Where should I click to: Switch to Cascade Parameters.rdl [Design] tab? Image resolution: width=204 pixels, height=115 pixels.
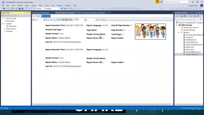pos(93,13)
